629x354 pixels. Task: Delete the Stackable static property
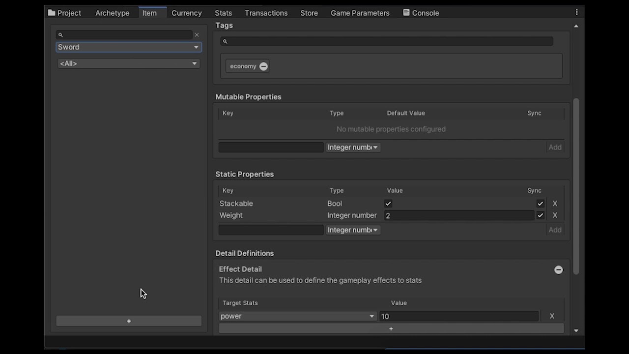[555, 204]
